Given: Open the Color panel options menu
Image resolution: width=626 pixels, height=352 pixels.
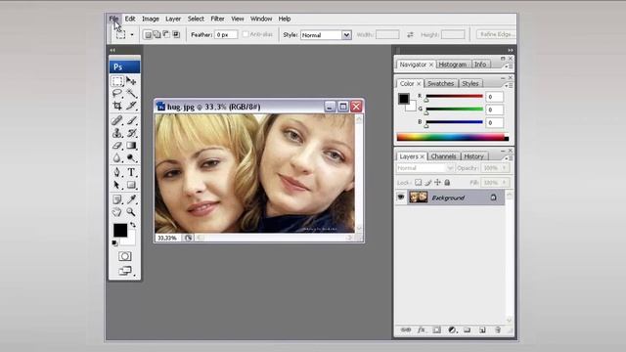Looking at the screenshot, I should click(x=509, y=85).
